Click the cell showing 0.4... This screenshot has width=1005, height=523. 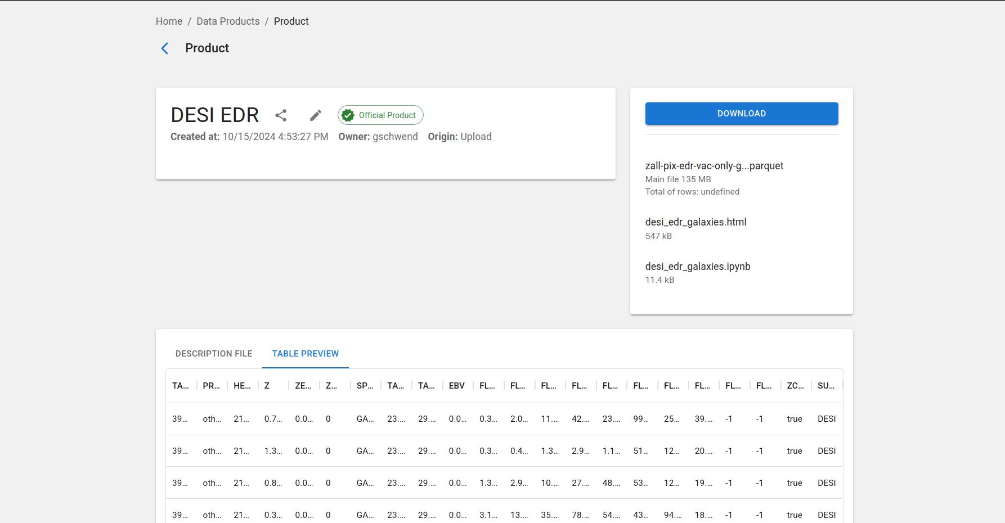pyautogui.click(x=519, y=451)
